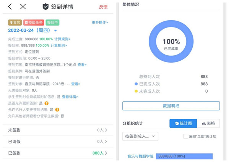Open the 按签到总人 sort dropdown
Screen dimensions: 229x163
click(x=140, y=136)
